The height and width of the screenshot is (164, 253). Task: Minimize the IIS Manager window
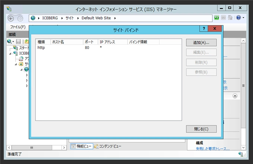click(x=221, y=8)
